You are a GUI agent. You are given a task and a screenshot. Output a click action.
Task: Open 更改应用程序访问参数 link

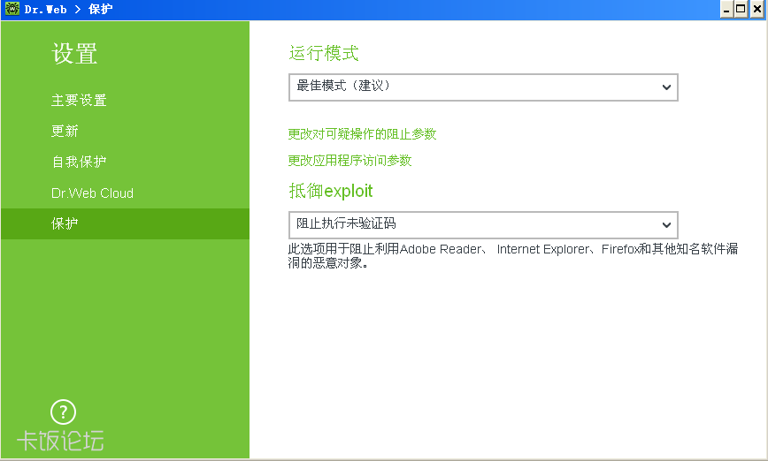click(x=349, y=161)
